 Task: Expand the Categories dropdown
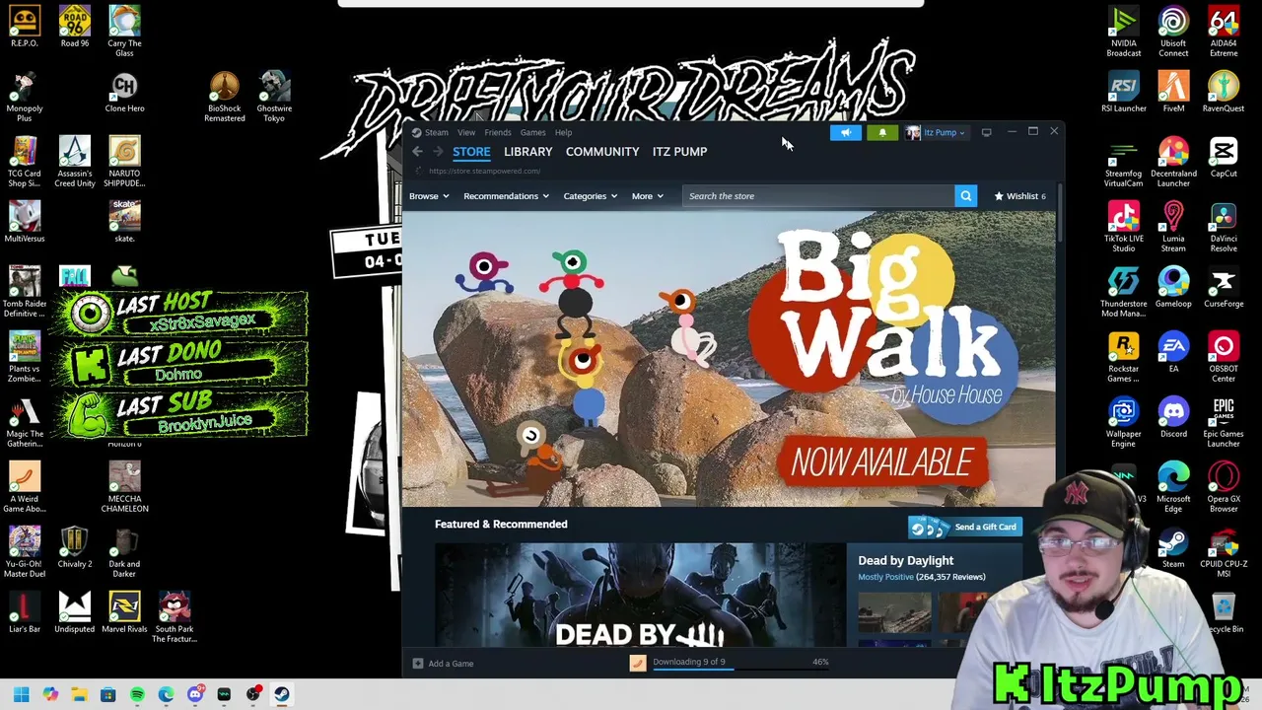point(591,196)
